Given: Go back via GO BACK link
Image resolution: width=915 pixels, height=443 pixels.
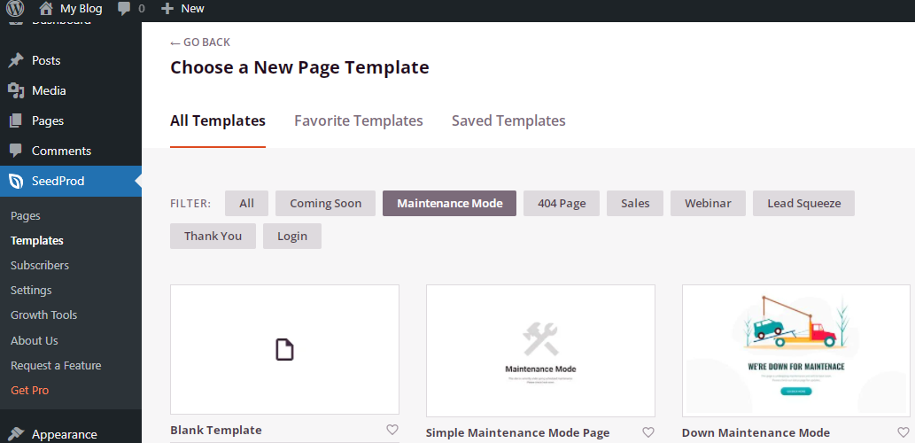Looking at the screenshot, I should tap(200, 42).
